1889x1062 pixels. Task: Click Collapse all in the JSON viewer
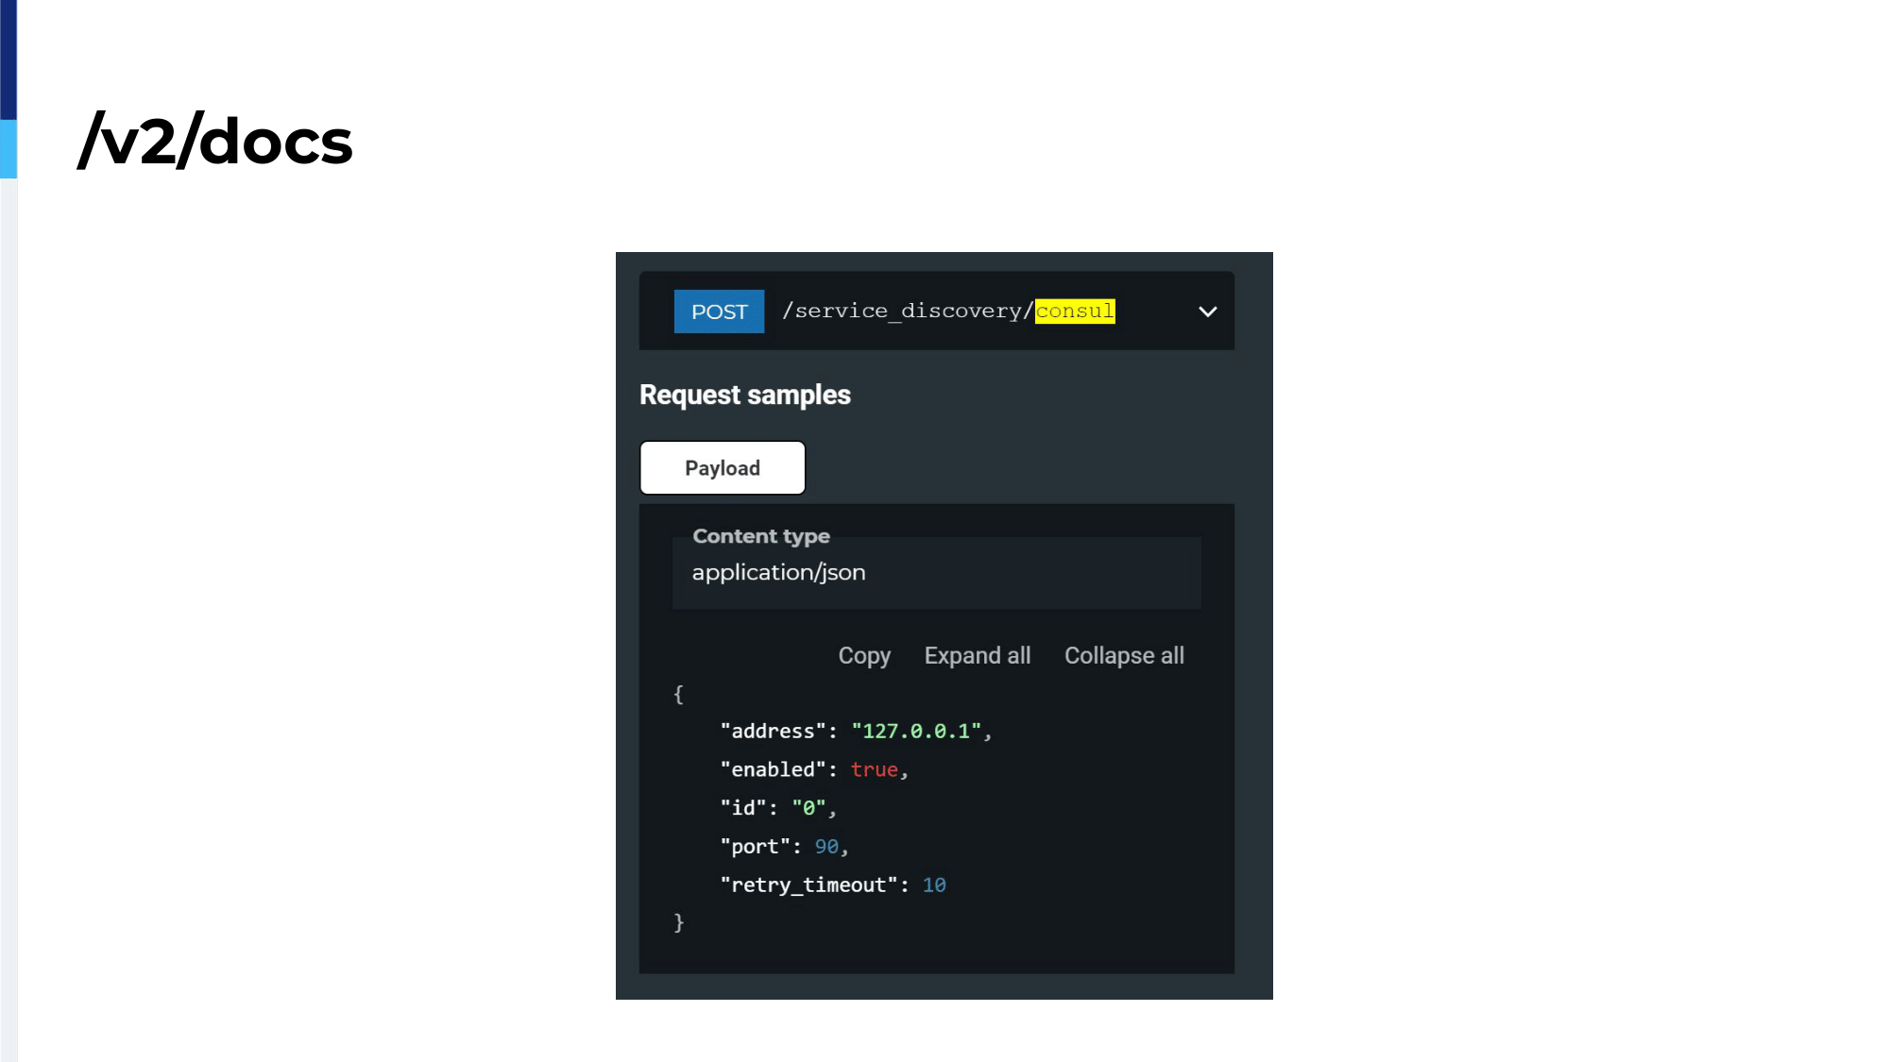coord(1124,656)
